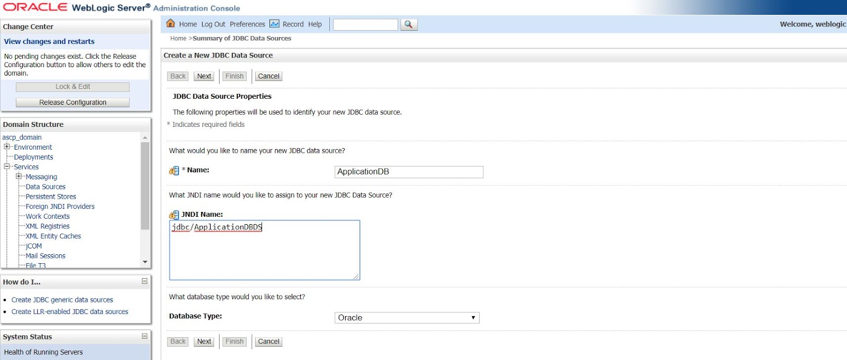Collapse the How do I panel

pyautogui.click(x=145, y=281)
